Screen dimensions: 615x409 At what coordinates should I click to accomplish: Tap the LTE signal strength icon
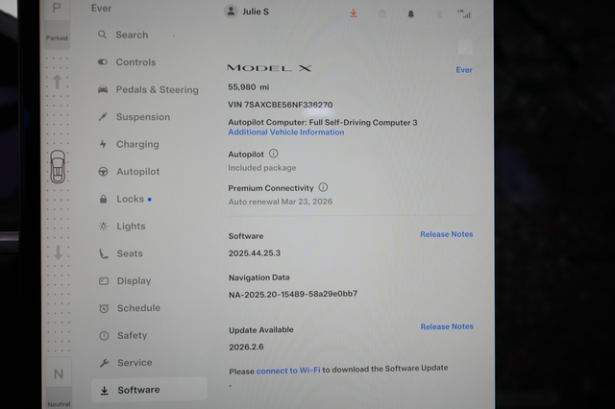[464, 13]
